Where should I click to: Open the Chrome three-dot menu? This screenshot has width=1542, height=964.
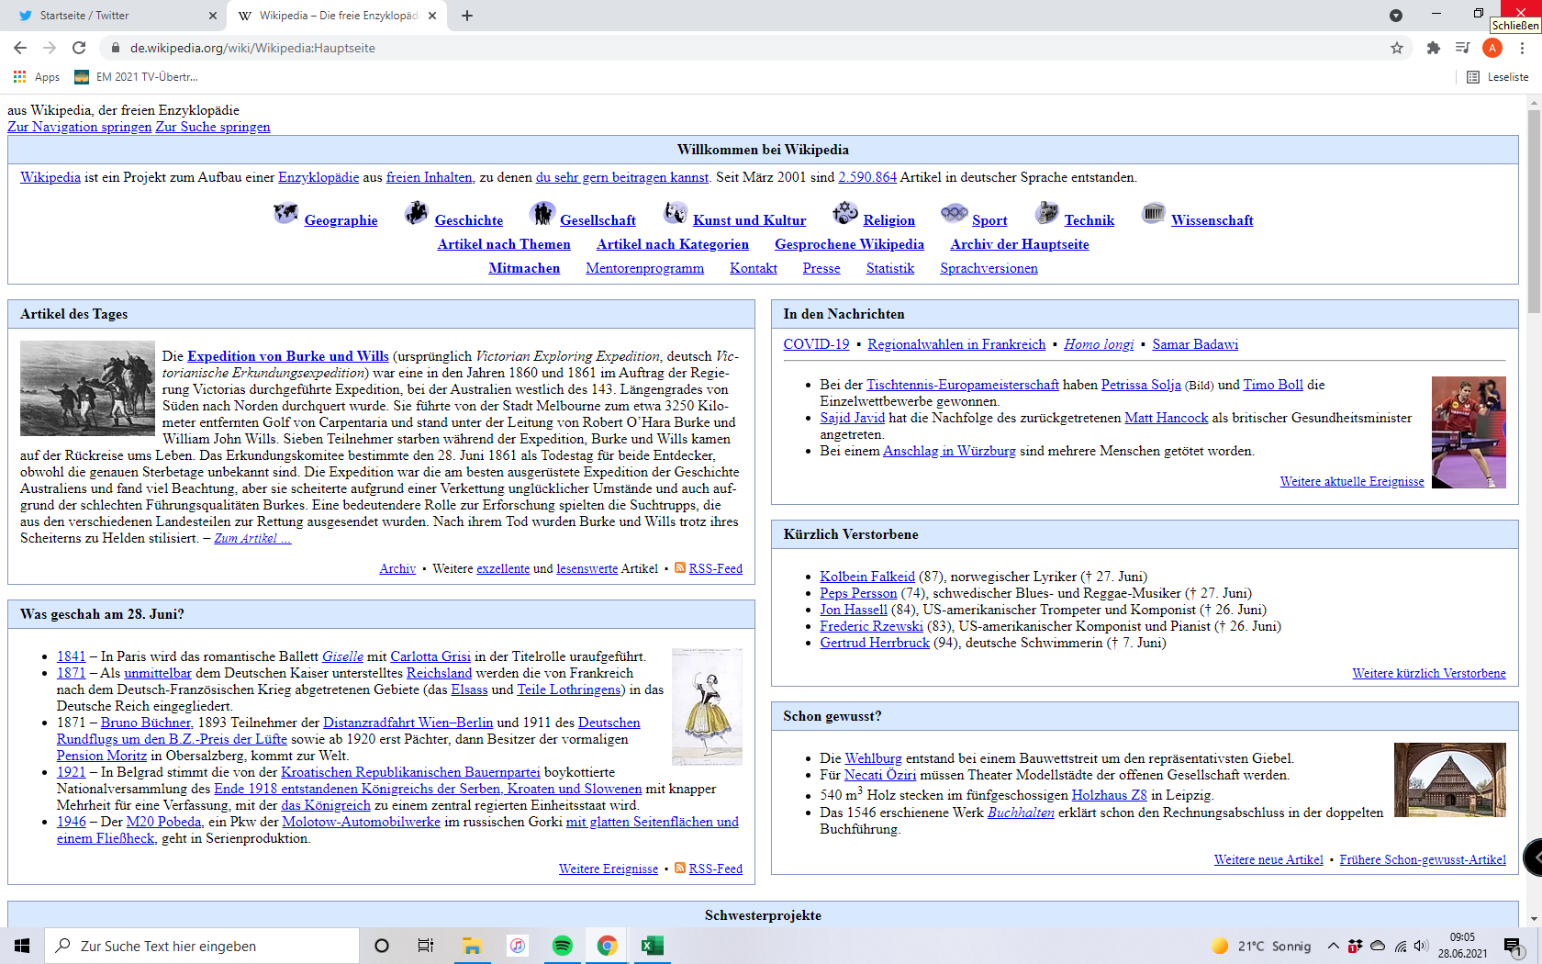[1522, 48]
